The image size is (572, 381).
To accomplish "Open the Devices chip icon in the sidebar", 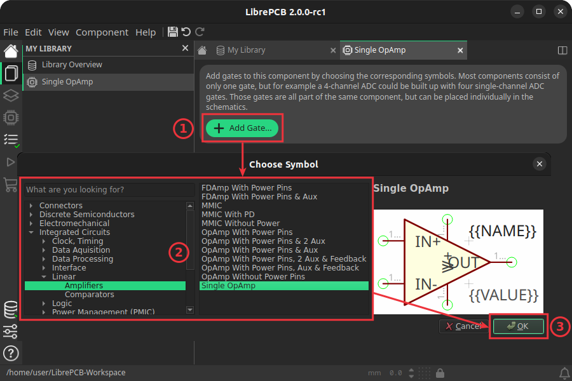I will point(10,117).
